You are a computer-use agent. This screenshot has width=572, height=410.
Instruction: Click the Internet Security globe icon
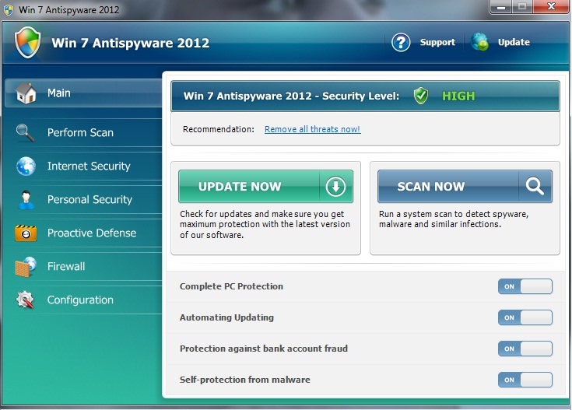[x=26, y=166]
